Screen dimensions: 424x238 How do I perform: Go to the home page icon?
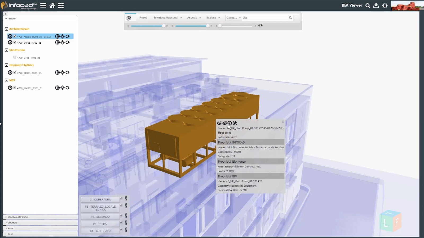(x=52, y=6)
